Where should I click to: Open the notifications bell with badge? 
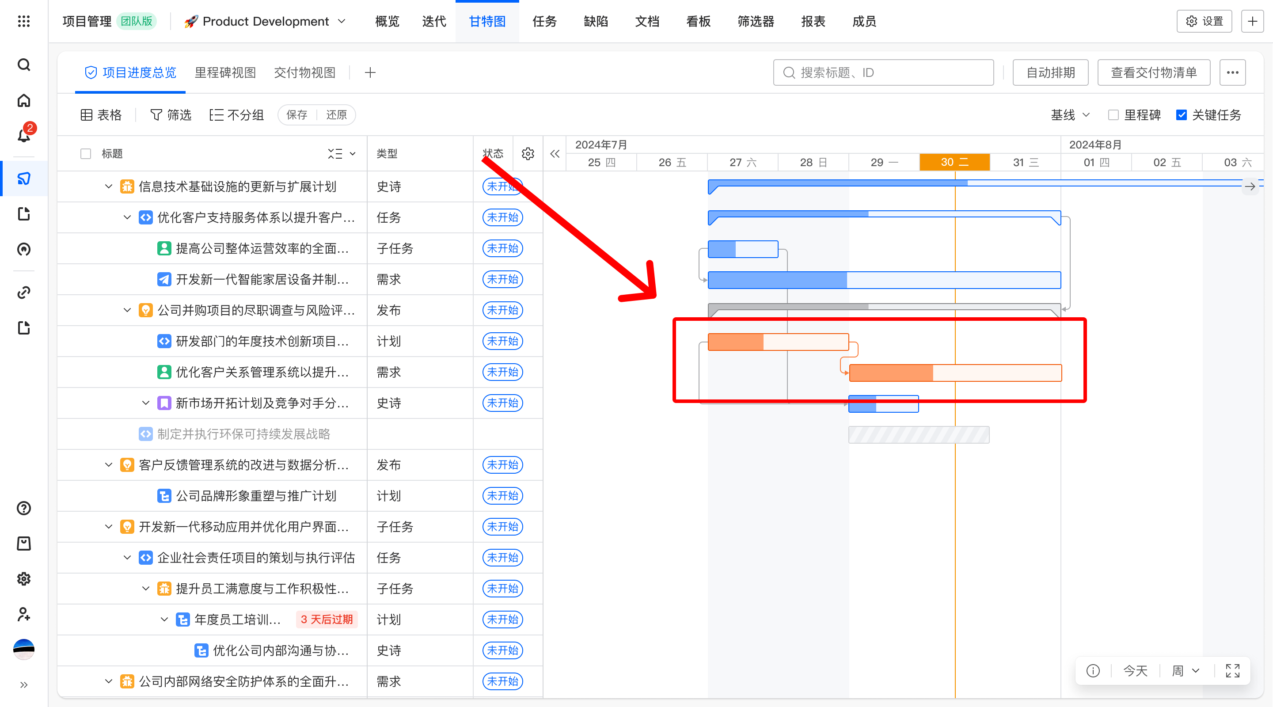click(x=24, y=134)
